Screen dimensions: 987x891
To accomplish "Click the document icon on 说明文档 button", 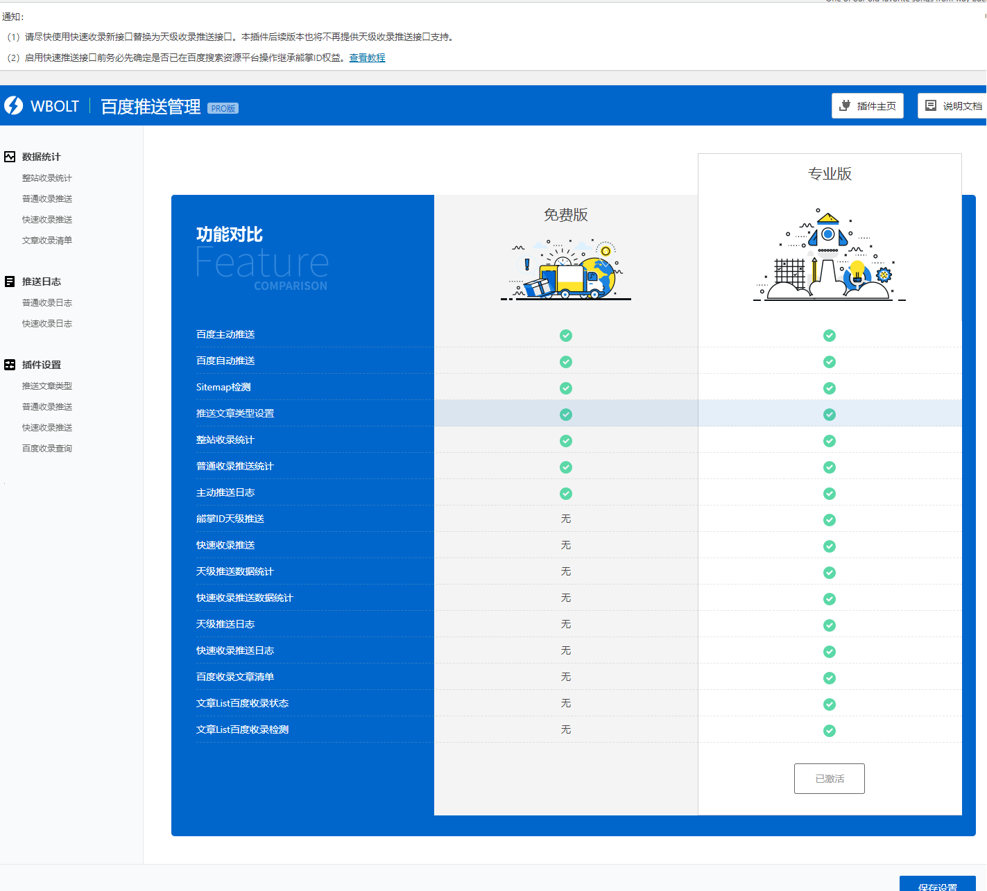I will (x=931, y=105).
